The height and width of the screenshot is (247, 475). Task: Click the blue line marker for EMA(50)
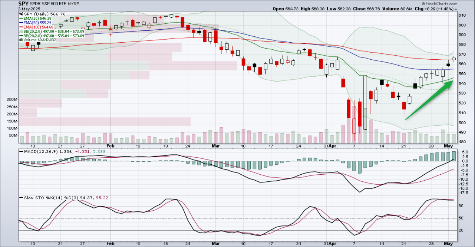point(21,23)
